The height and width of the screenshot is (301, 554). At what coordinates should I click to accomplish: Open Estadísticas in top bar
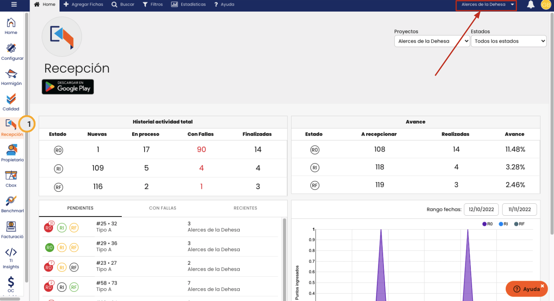[x=189, y=5]
